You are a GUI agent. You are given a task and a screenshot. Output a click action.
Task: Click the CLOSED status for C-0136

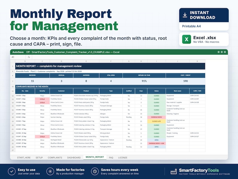click(156, 96)
